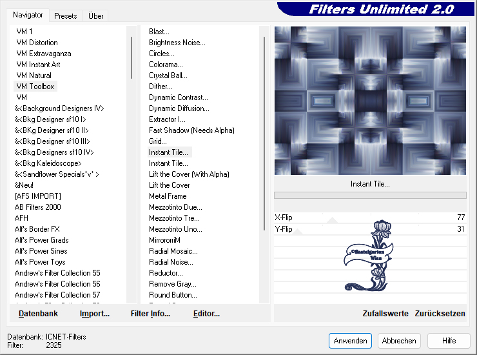Select Andrew's Filter Collection 56
This screenshot has width=477, height=355.
(57, 284)
